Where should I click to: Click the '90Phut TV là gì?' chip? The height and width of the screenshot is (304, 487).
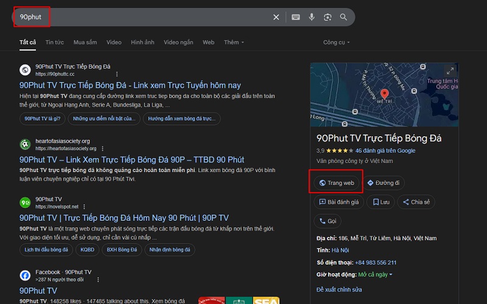[x=43, y=119]
